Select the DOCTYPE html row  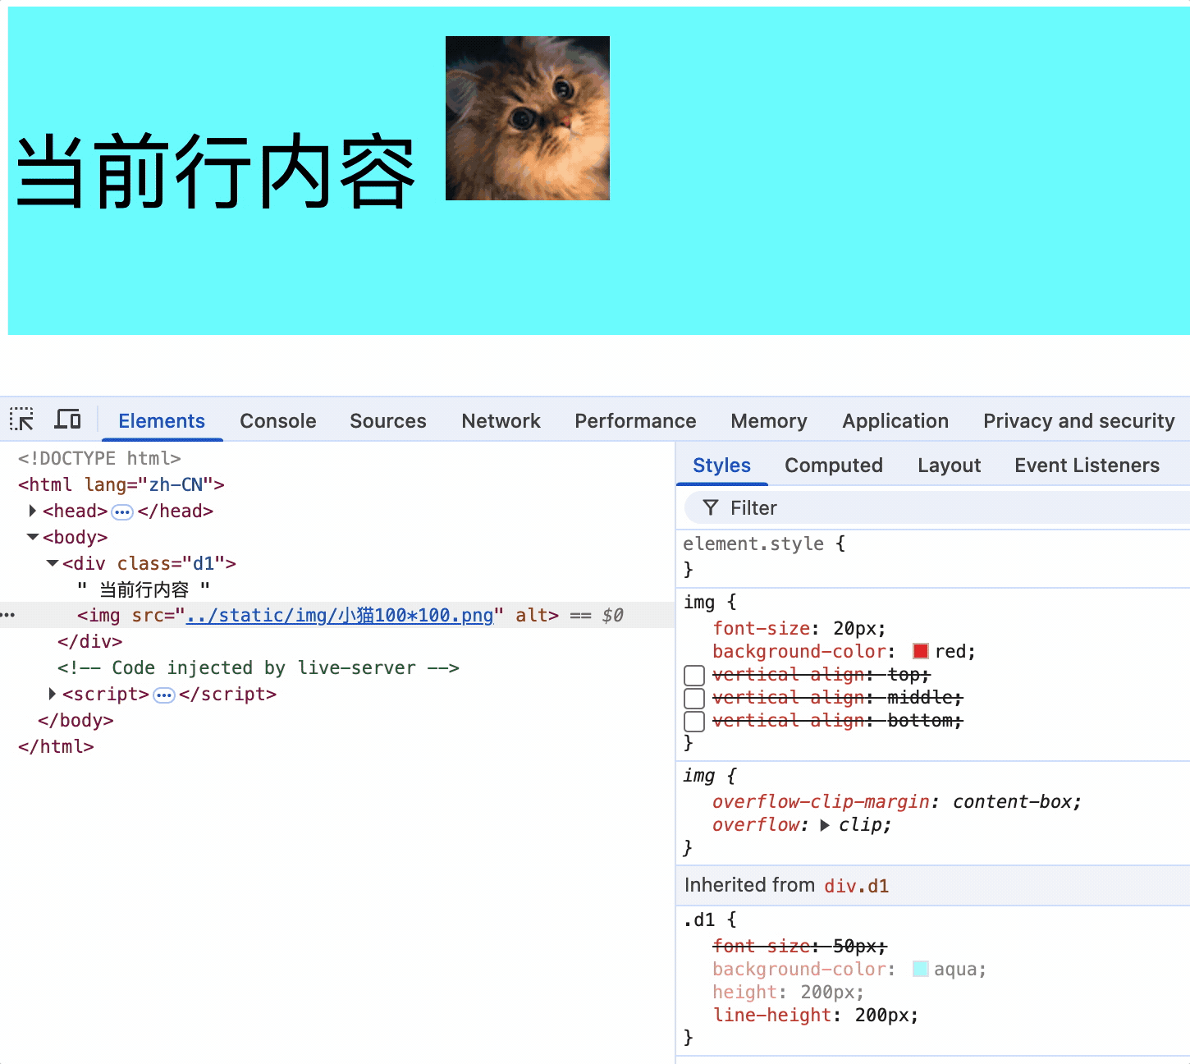pyautogui.click(x=99, y=458)
